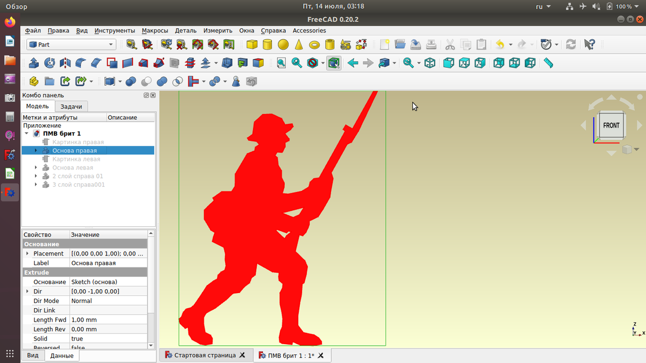Image resolution: width=646 pixels, height=363 pixels.
Task: Create a sphere primitive
Action: pyautogui.click(x=283, y=45)
